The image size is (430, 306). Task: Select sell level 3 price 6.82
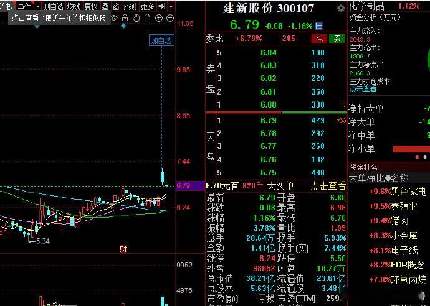click(269, 78)
